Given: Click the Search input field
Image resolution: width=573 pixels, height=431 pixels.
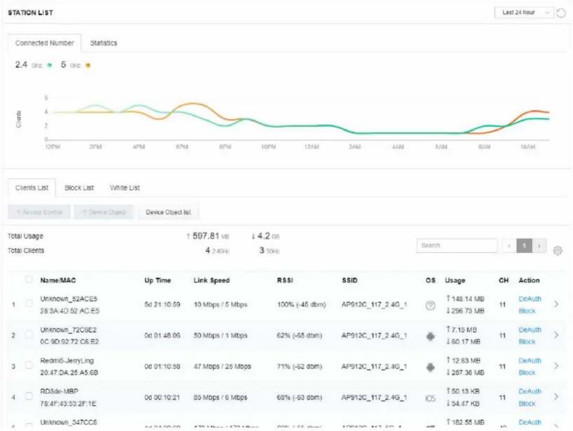Looking at the screenshot, I should click(x=457, y=246).
